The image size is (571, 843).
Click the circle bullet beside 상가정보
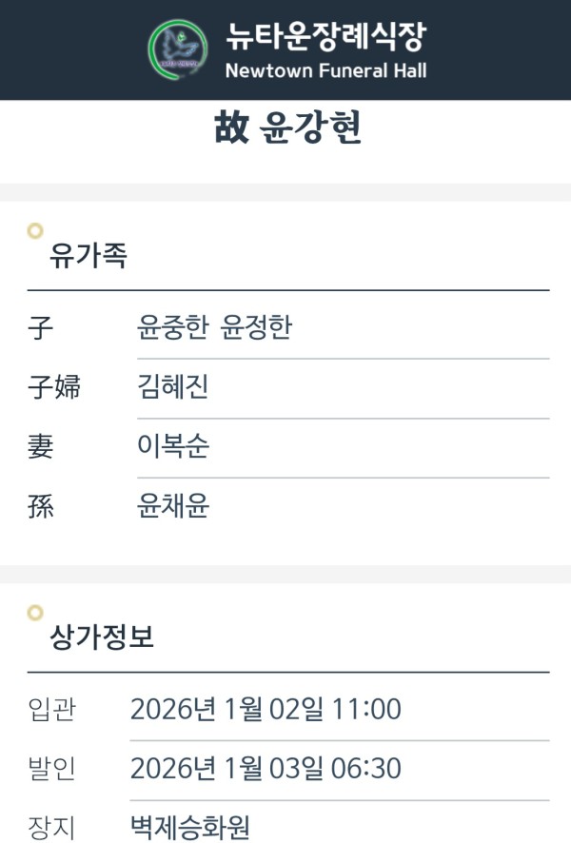[x=35, y=613]
